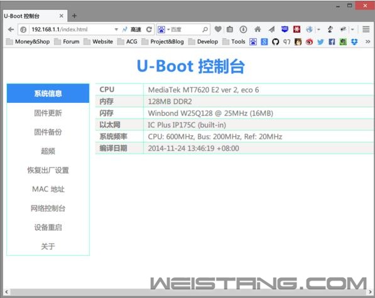Open the Facebook bookmark icon
The height and width of the screenshot is (298, 375).
click(x=332, y=42)
